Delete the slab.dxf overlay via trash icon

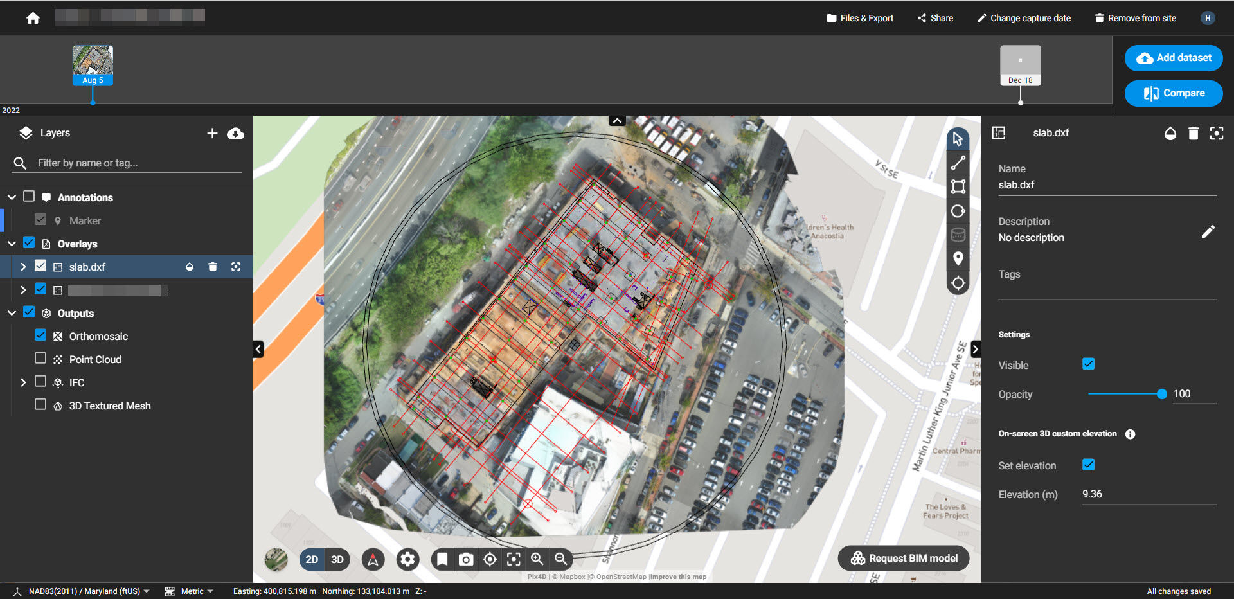tap(213, 266)
